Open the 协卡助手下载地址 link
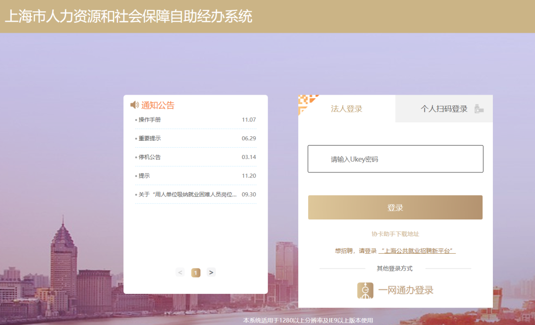 (395, 234)
